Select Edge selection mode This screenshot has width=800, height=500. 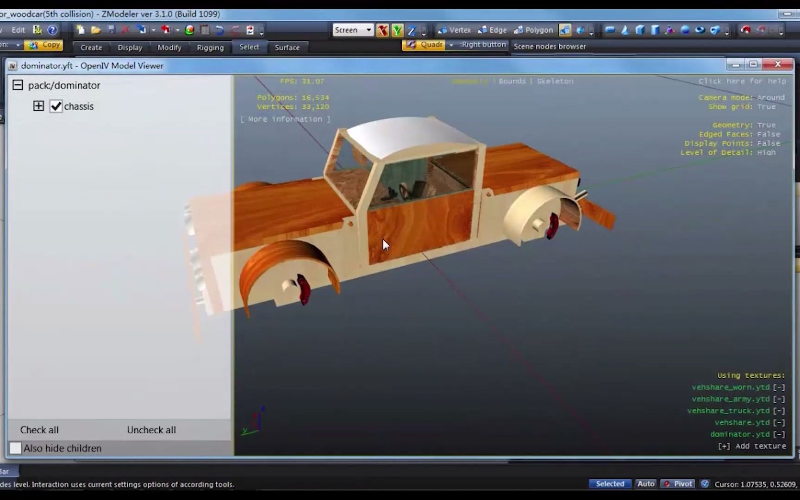(497, 30)
